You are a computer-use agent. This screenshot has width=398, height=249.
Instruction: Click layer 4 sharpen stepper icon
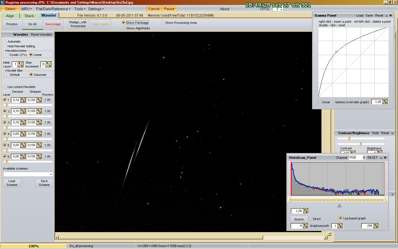39,134
